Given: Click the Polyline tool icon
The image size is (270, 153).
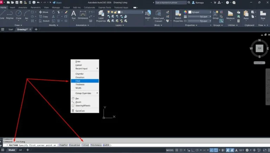Looking at the screenshot, I should 9,14.
